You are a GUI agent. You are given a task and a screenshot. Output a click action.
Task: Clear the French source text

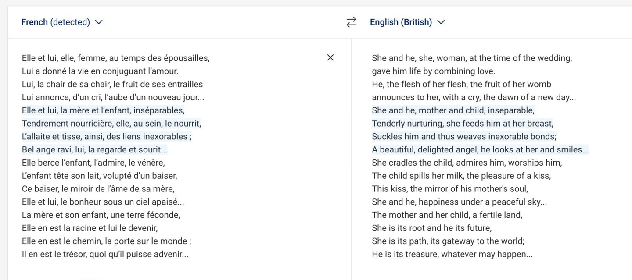[330, 57]
